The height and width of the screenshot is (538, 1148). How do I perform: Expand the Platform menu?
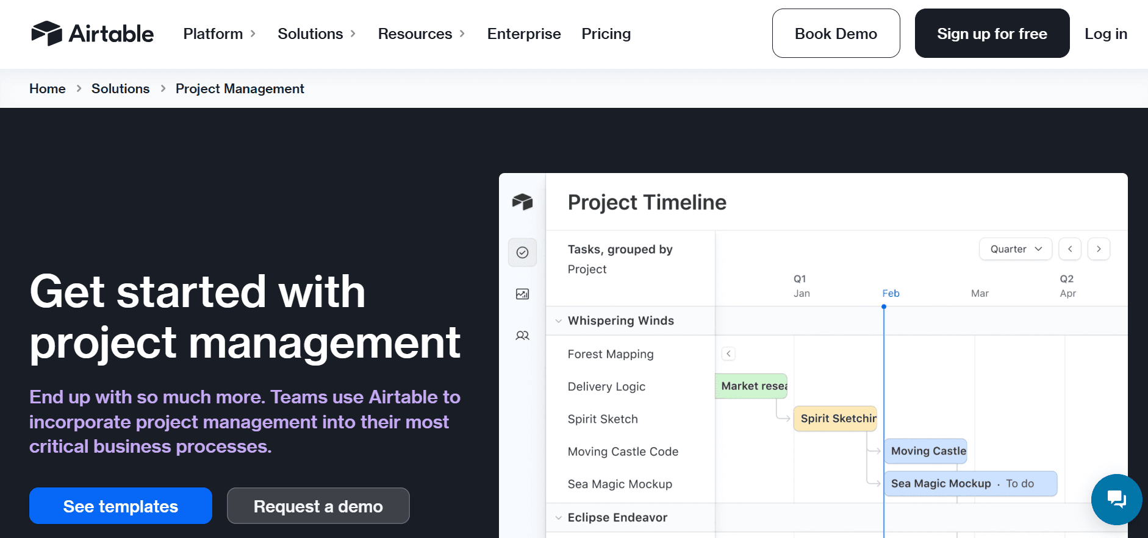coord(219,34)
